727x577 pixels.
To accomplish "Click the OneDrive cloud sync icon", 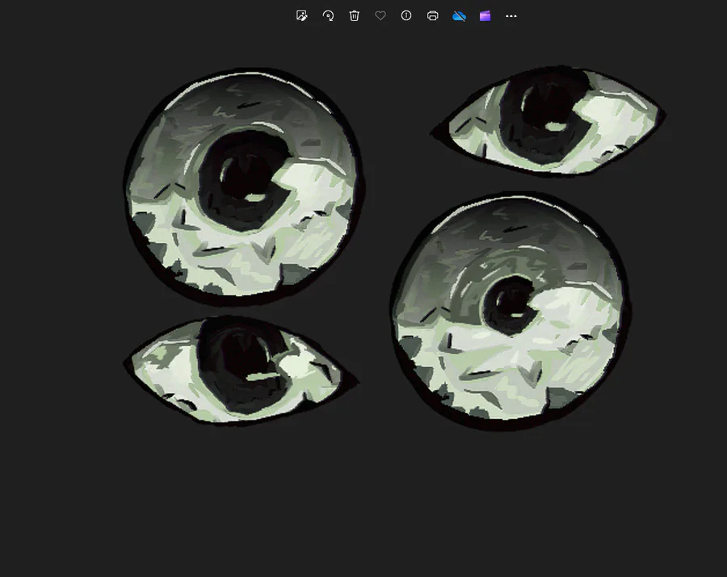I will [x=459, y=16].
